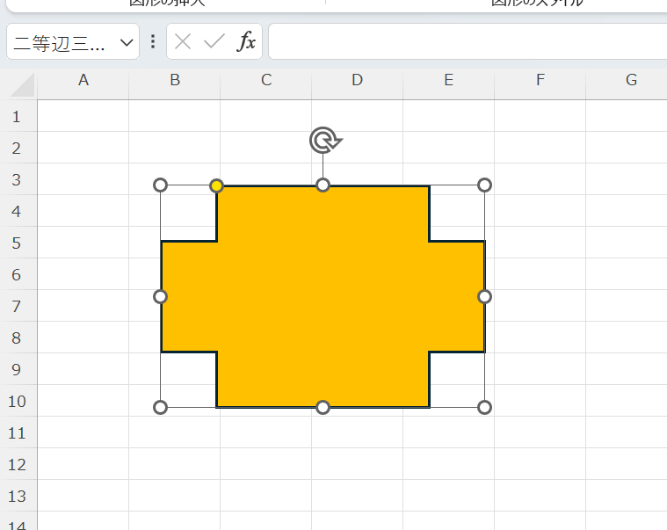
Task: Click inside the formula bar input
Action: (466, 41)
